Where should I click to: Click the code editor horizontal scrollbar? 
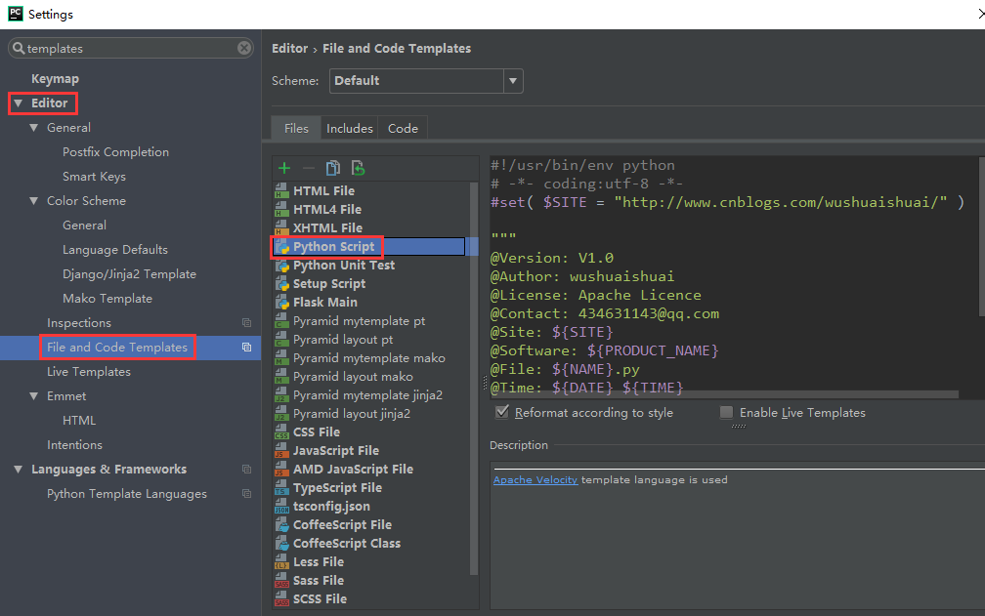[724, 394]
